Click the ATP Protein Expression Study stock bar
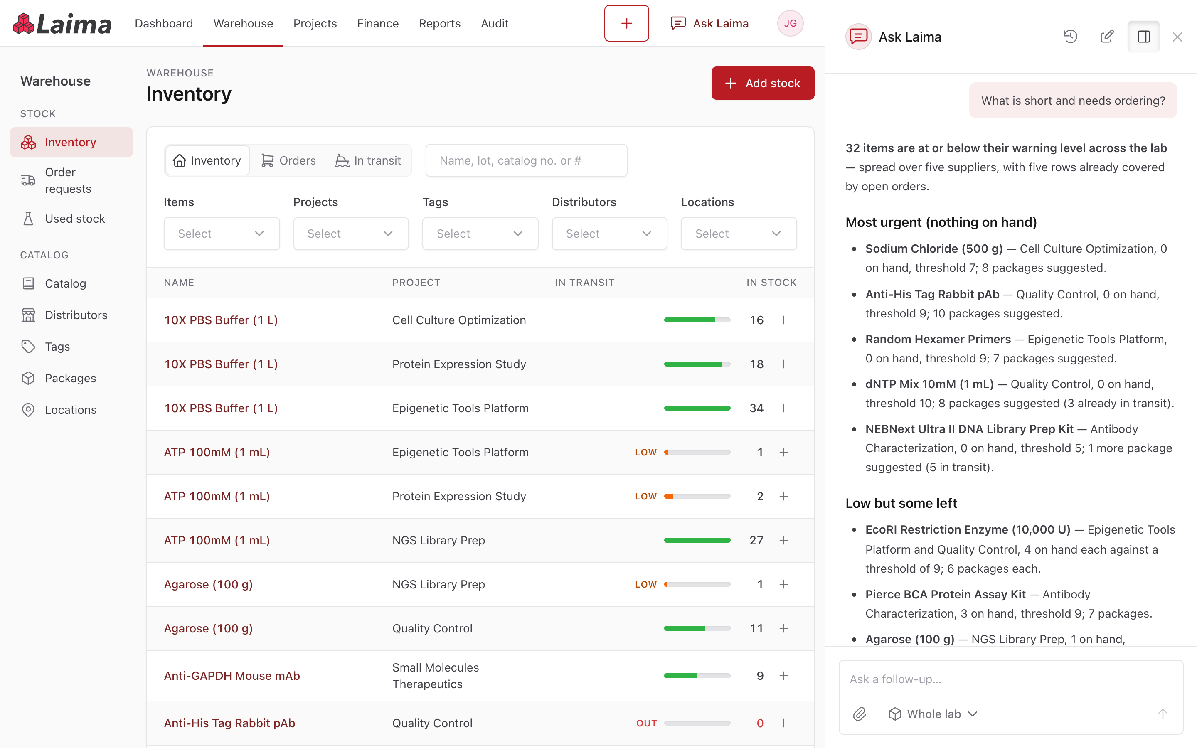The width and height of the screenshot is (1197, 748). [x=697, y=496]
